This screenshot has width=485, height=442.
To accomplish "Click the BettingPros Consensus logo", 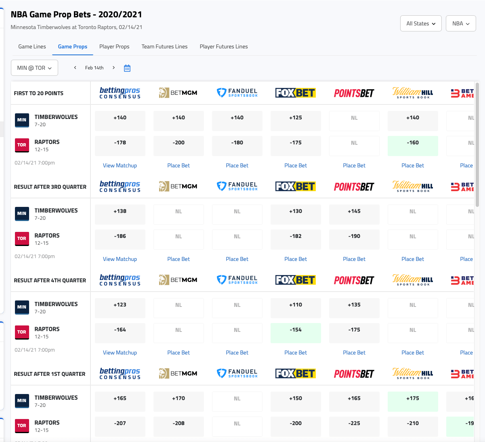I will click(x=120, y=93).
